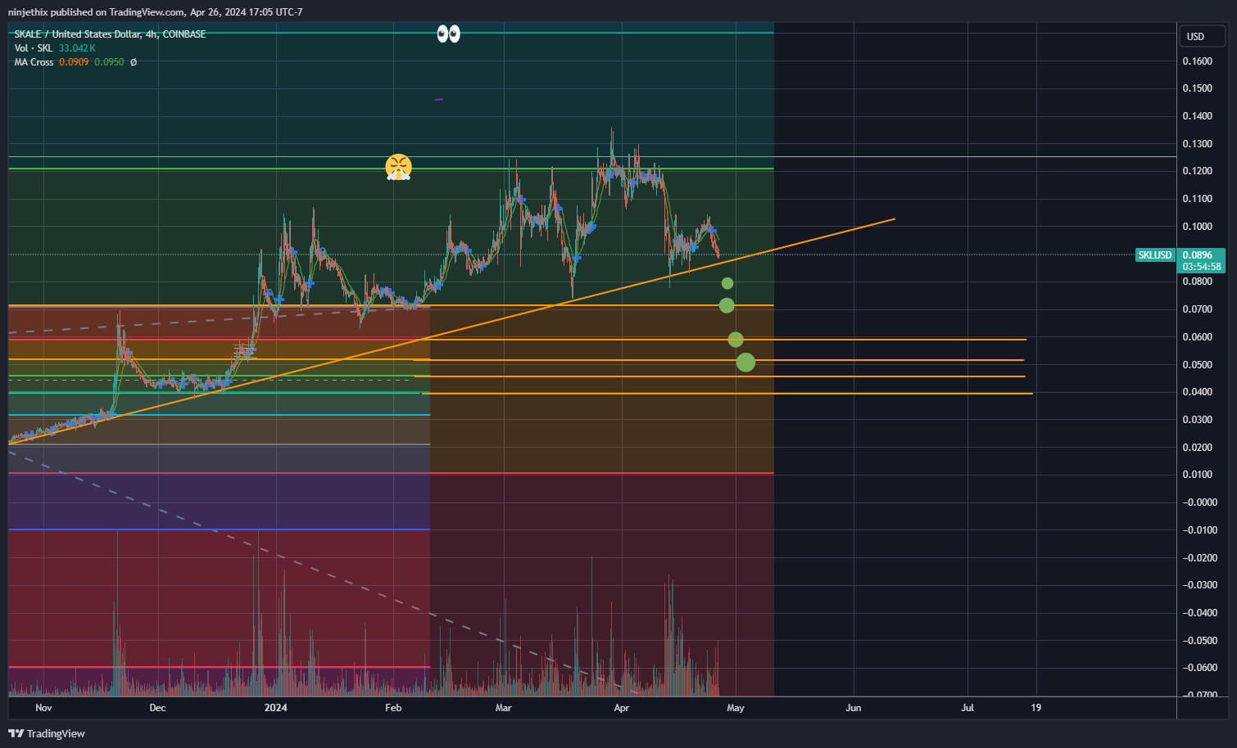
Task: Click the Jul date label
Action: (967, 708)
